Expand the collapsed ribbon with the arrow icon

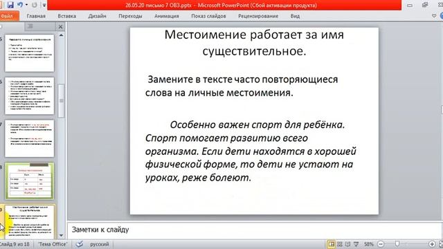pyautogui.click(x=434, y=16)
